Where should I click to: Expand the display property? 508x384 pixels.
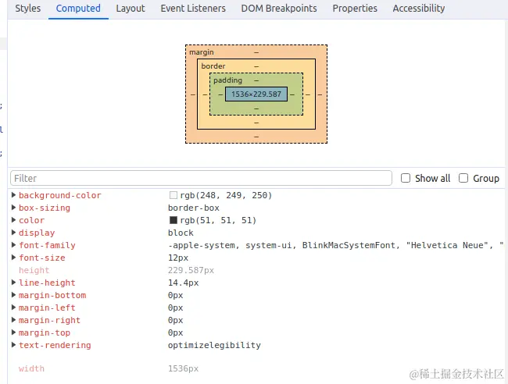point(13,233)
